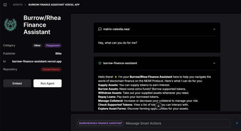
Task: Select the Playground category tag
Action: (x=53, y=45)
